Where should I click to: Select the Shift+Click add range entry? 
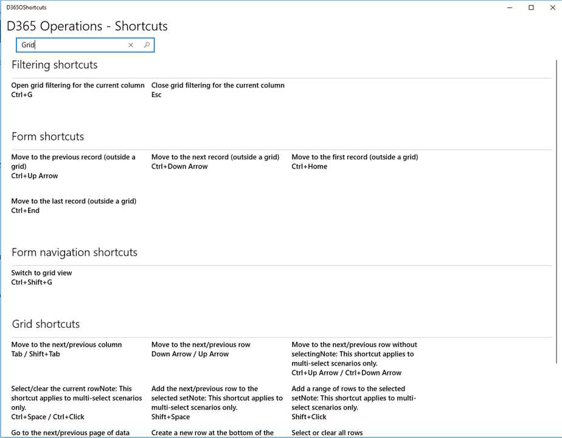click(x=354, y=403)
